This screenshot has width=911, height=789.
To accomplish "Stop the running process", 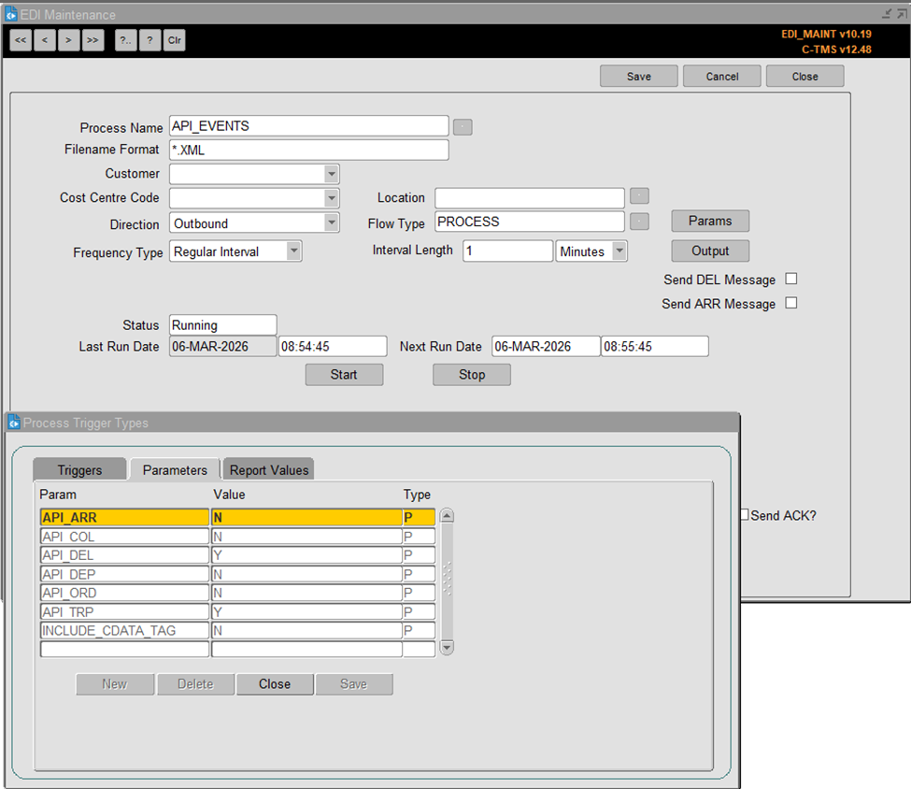I will [471, 374].
